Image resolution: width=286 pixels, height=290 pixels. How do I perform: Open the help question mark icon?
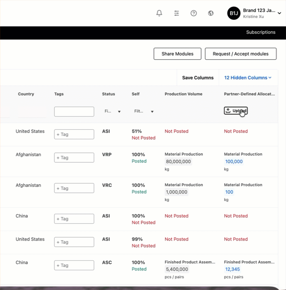point(194,13)
